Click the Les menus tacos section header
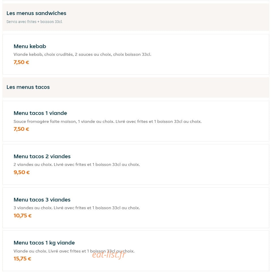 click(x=28, y=87)
